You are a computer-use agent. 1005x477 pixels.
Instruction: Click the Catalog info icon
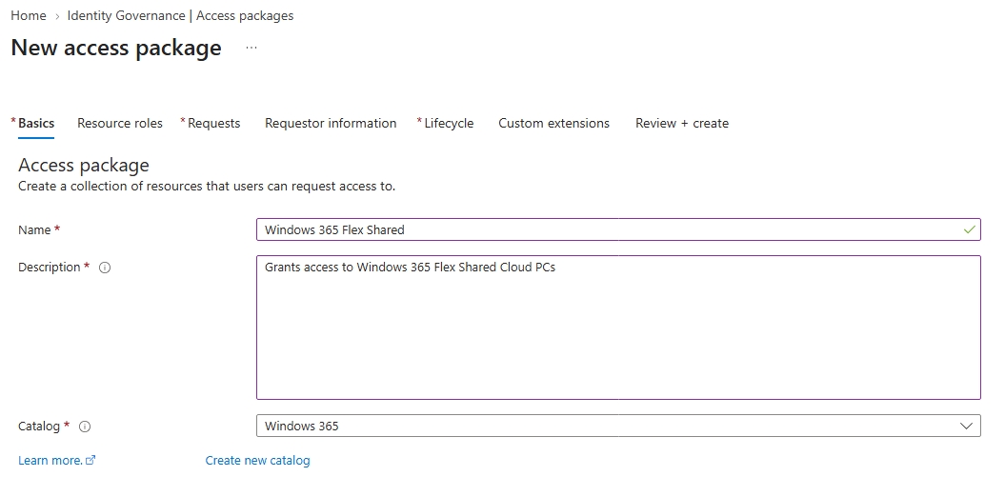point(85,427)
